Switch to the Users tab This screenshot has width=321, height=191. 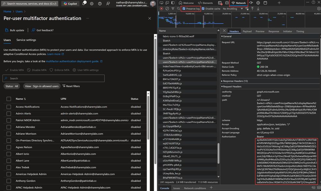(x=7, y=40)
